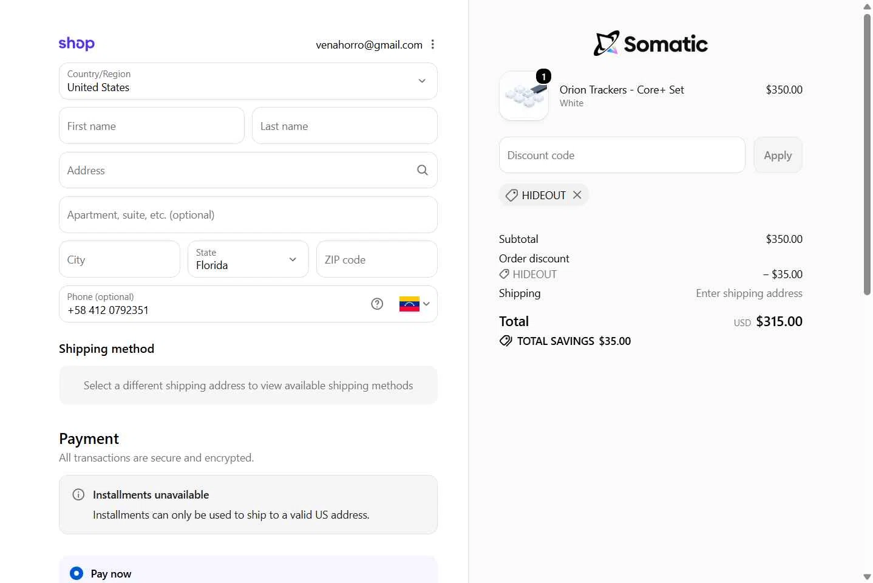Click the – $35.00 discount amount
Image resolution: width=873 pixels, height=583 pixels.
click(x=783, y=274)
